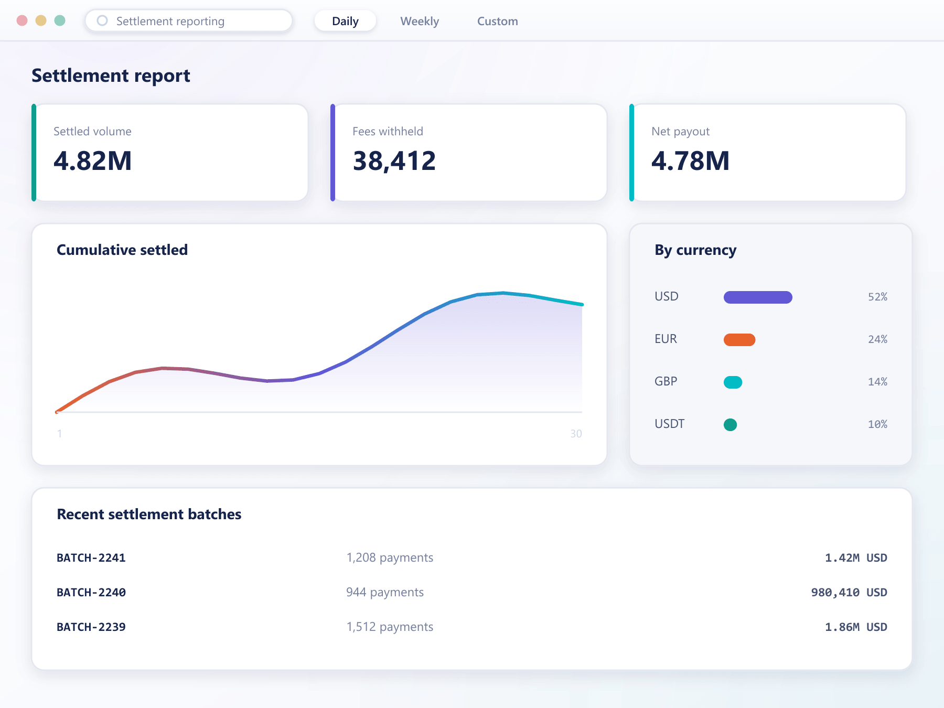Click the USD purple currency bar

click(x=758, y=297)
